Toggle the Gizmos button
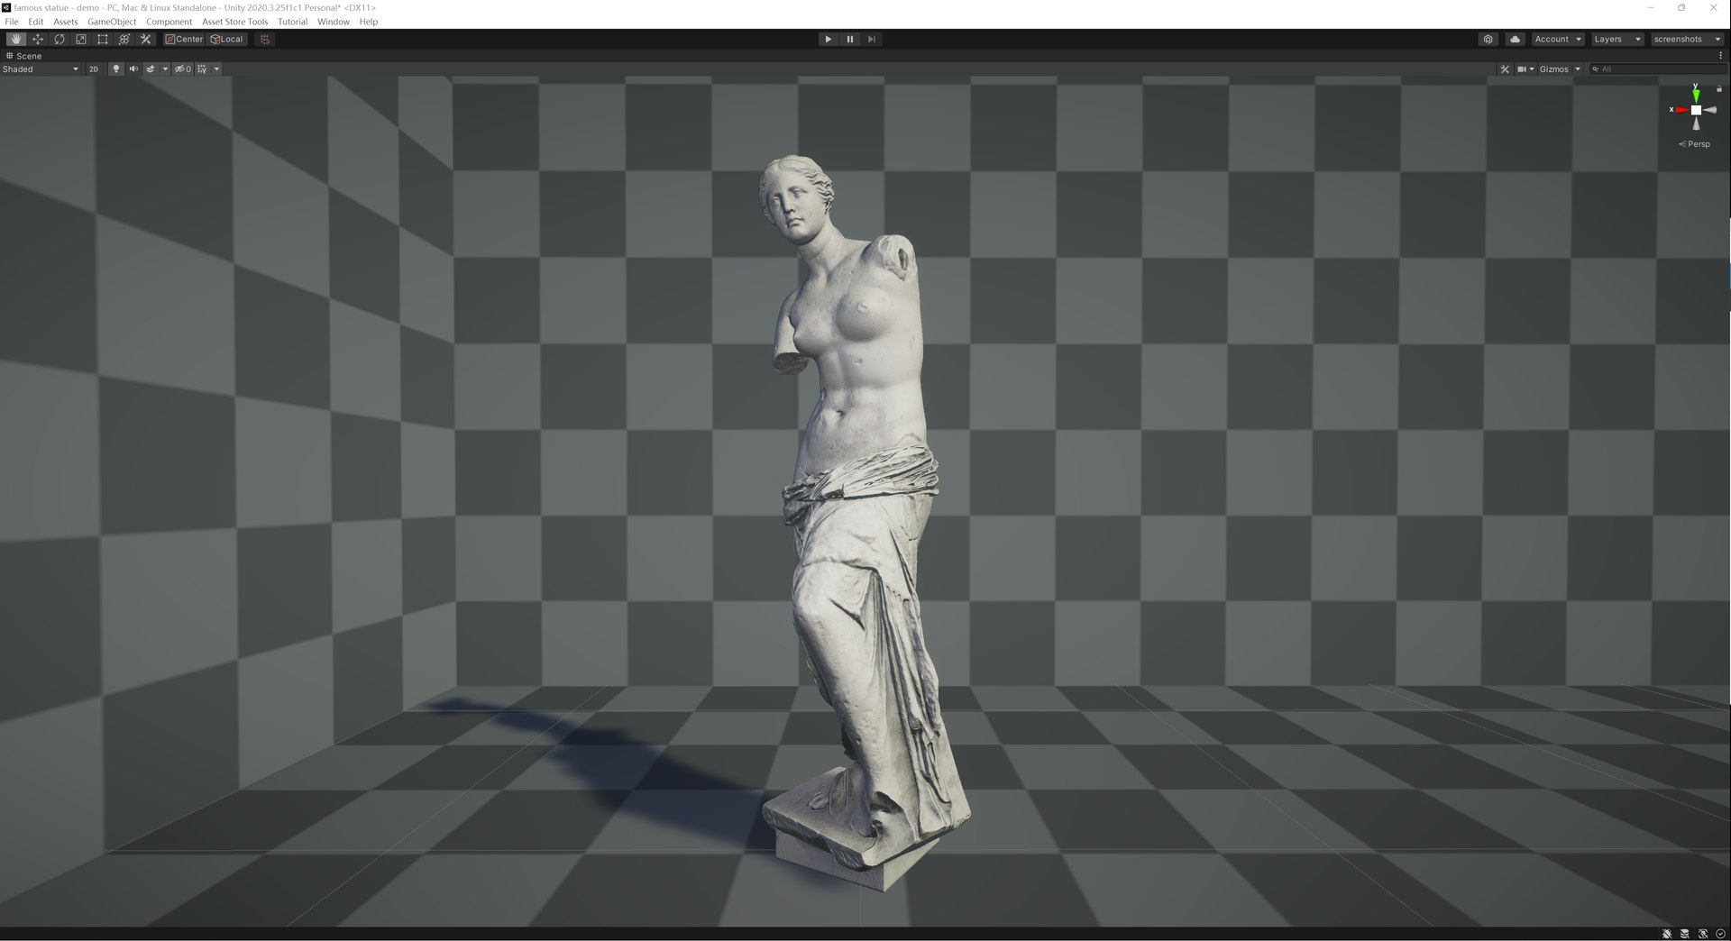 click(x=1554, y=69)
